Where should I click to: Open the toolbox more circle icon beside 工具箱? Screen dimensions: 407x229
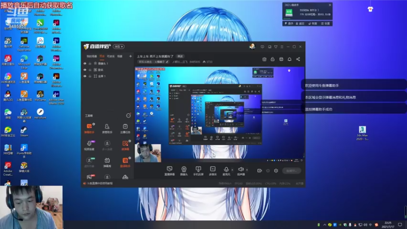pyautogui.click(x=128, y=116)
